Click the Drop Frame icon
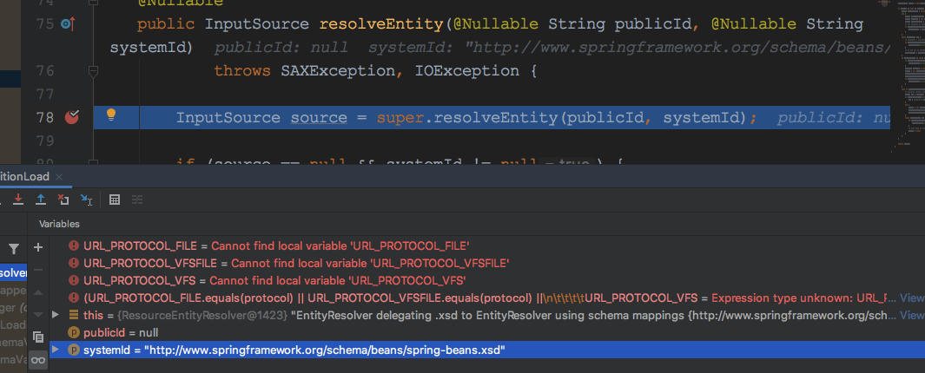Image resolution: width=925 pixels, height=373 pixels. pyautogui.click(x=63, y=200)
